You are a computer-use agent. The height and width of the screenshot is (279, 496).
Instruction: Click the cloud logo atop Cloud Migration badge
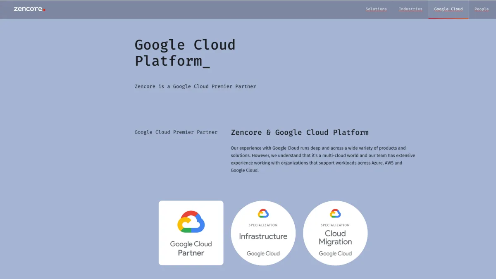(335, 213)
